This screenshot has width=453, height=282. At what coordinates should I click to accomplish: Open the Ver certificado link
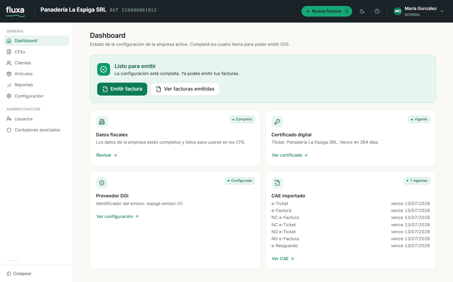[x=290, y=155]
